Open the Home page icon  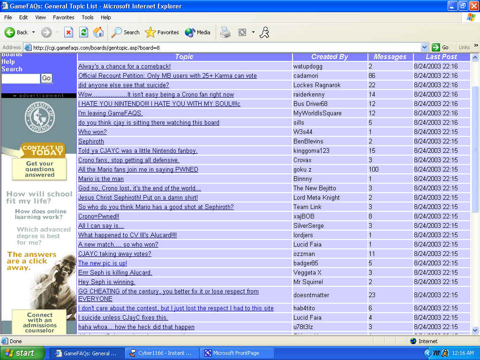(x=98, y=32)
